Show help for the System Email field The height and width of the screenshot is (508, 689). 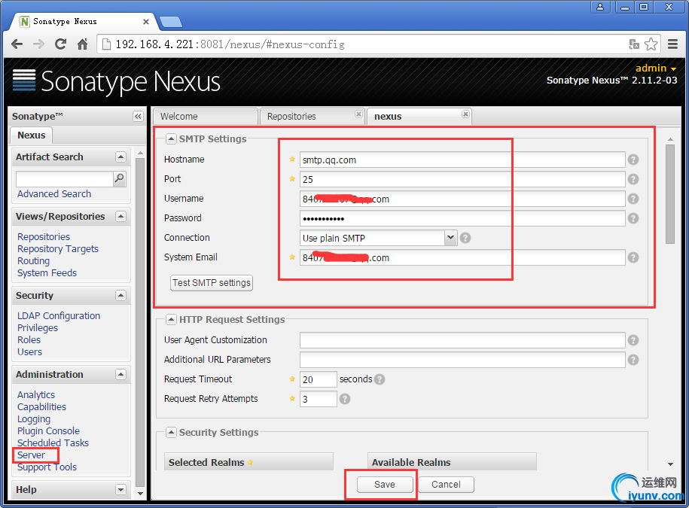click(x=633, y=257)
